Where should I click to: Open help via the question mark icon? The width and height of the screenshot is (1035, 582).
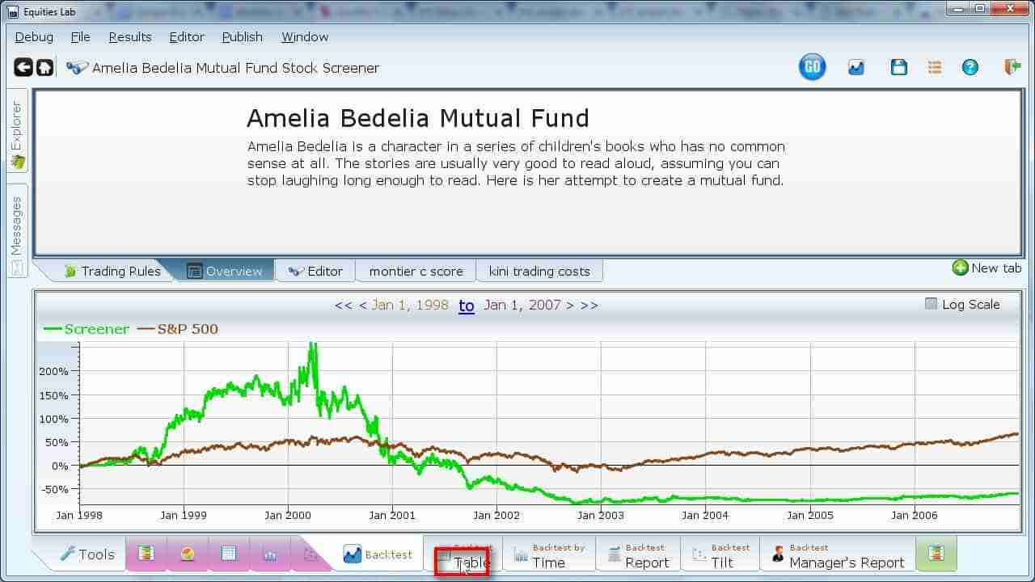pos(970,68)
